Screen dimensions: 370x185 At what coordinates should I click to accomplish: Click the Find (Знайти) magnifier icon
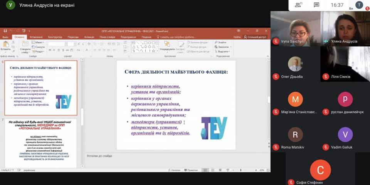[x=216, y=42]
